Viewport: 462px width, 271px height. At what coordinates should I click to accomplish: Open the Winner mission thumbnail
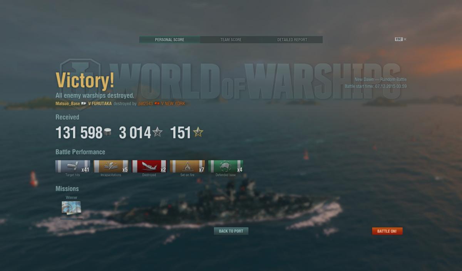click(71, 208)
